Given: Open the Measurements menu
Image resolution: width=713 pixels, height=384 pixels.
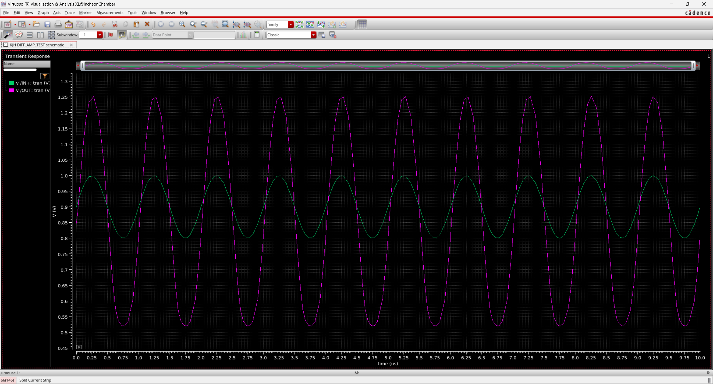Looking at the screenshot, I should pyautogui.click(x=110, y=13).
